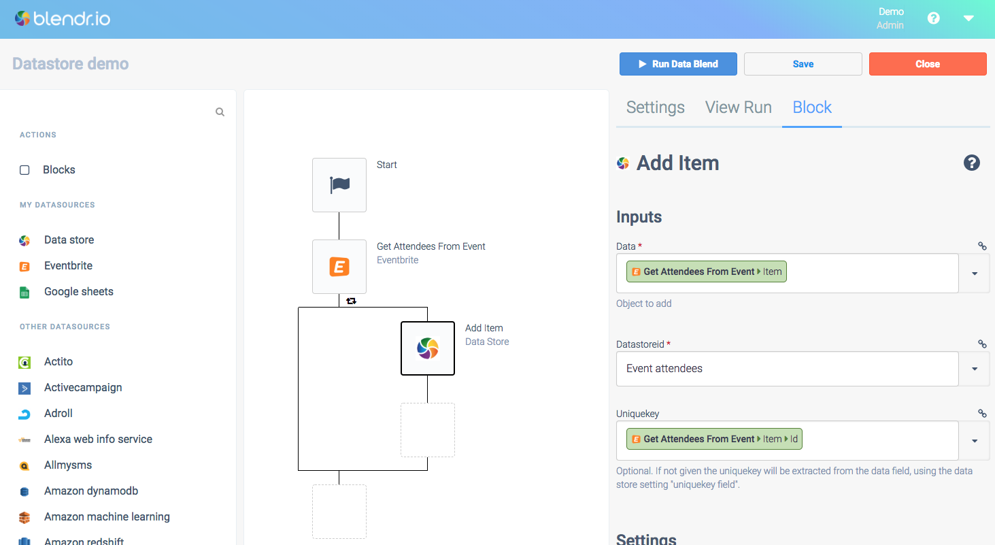Select the Start flag block
The image size is (995, 545).
339,185
